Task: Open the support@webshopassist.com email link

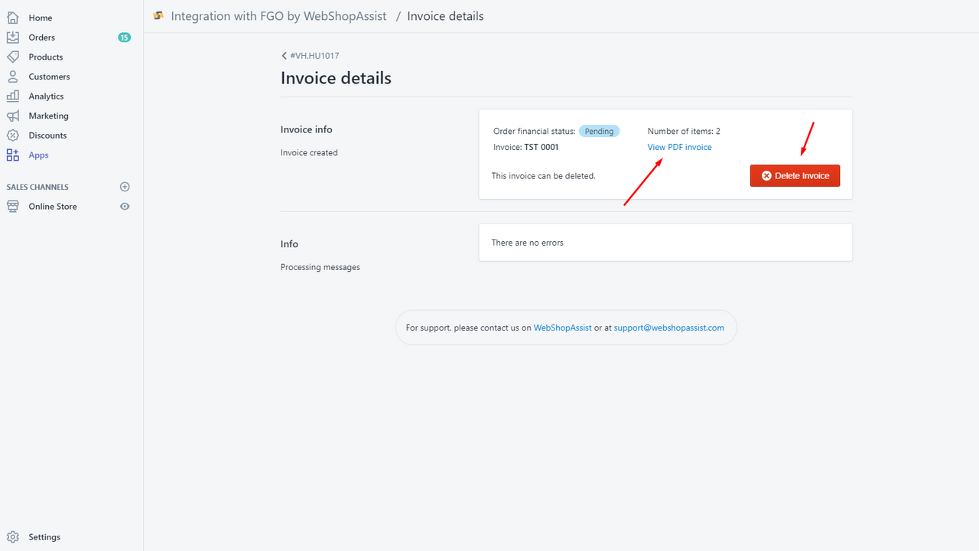Action: pos(668,328)
